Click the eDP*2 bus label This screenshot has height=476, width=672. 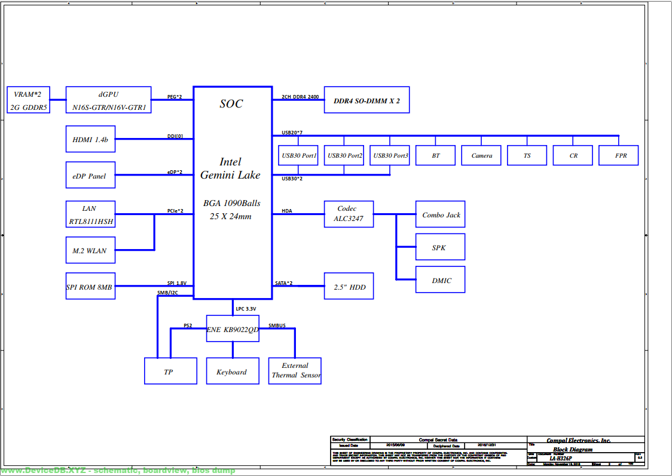[x=175, y=172]
